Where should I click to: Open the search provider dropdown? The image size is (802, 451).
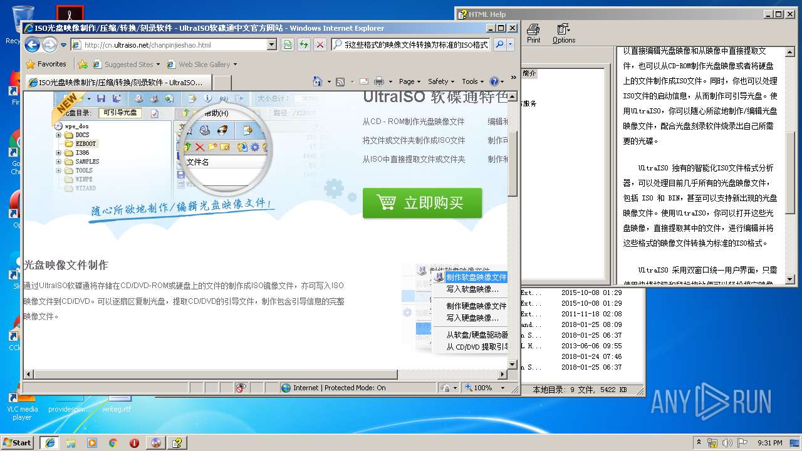coord(511,44)
